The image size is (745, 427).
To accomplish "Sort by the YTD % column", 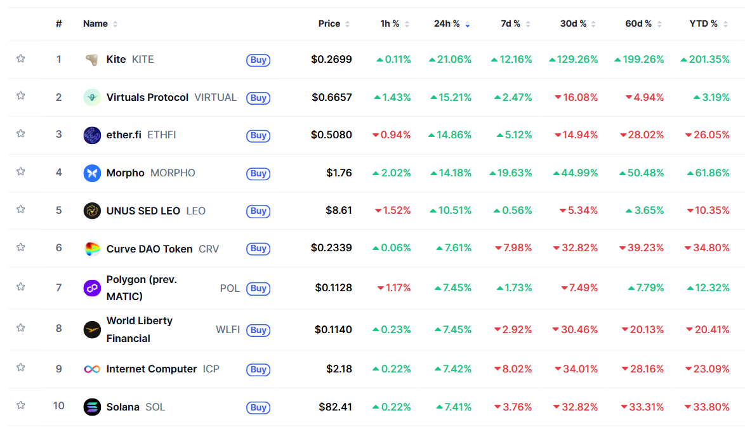I will 703,24.
